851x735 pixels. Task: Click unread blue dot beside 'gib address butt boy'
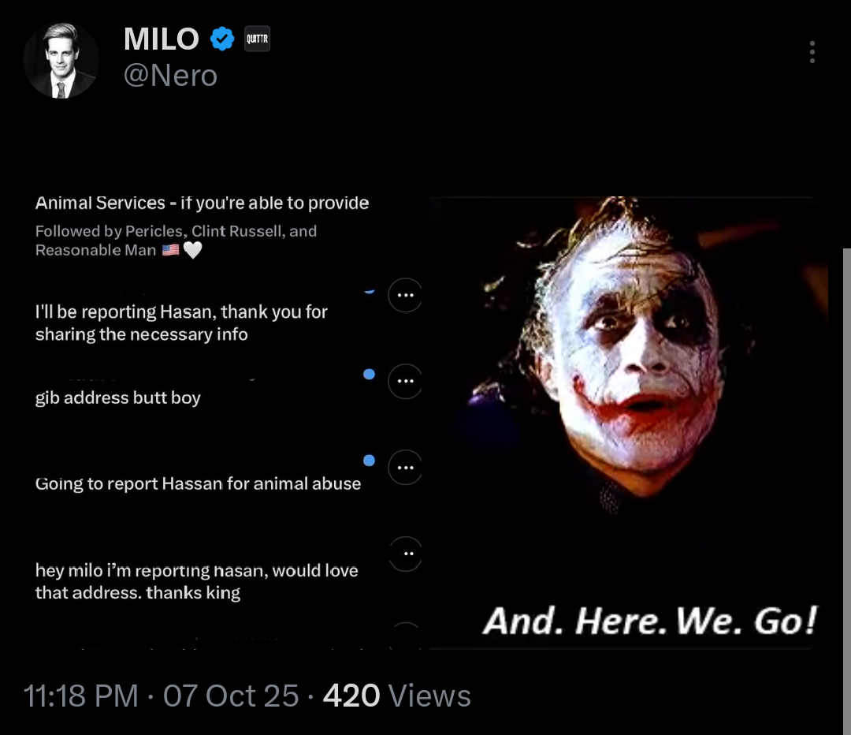pyautogui.click(x=369, y=375)
